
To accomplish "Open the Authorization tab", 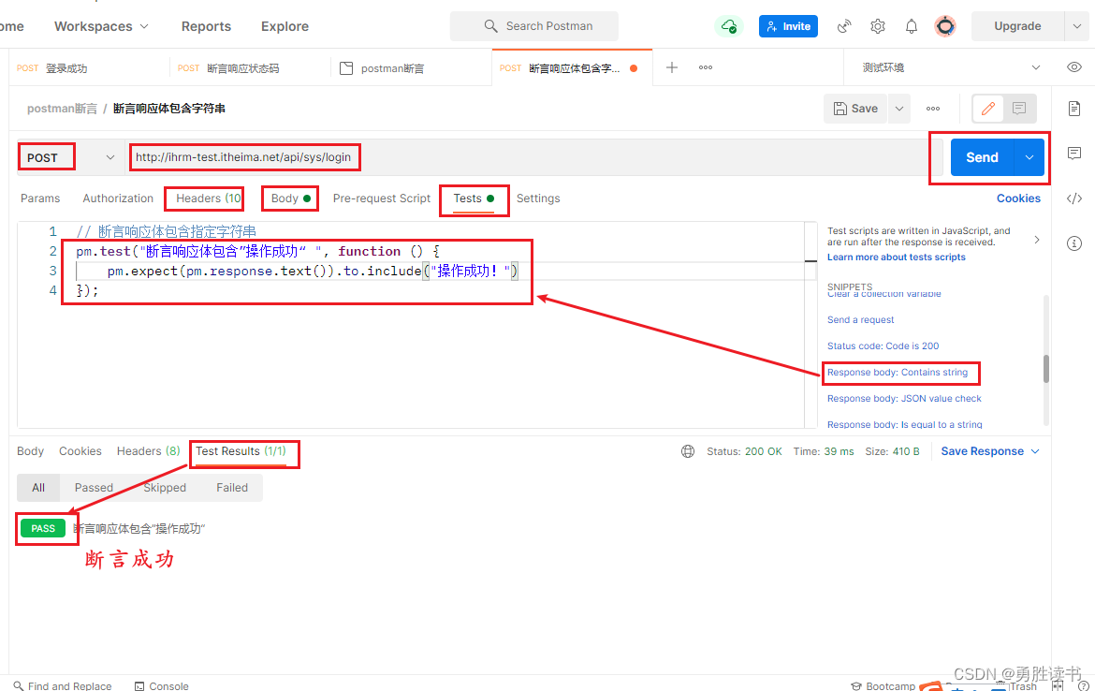I will click(x=118, y=198).
